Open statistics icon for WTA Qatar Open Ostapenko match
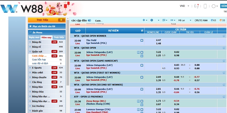 (142, 56)
